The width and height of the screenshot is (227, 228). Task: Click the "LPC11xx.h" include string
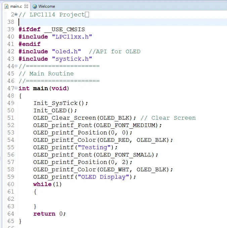72,37
